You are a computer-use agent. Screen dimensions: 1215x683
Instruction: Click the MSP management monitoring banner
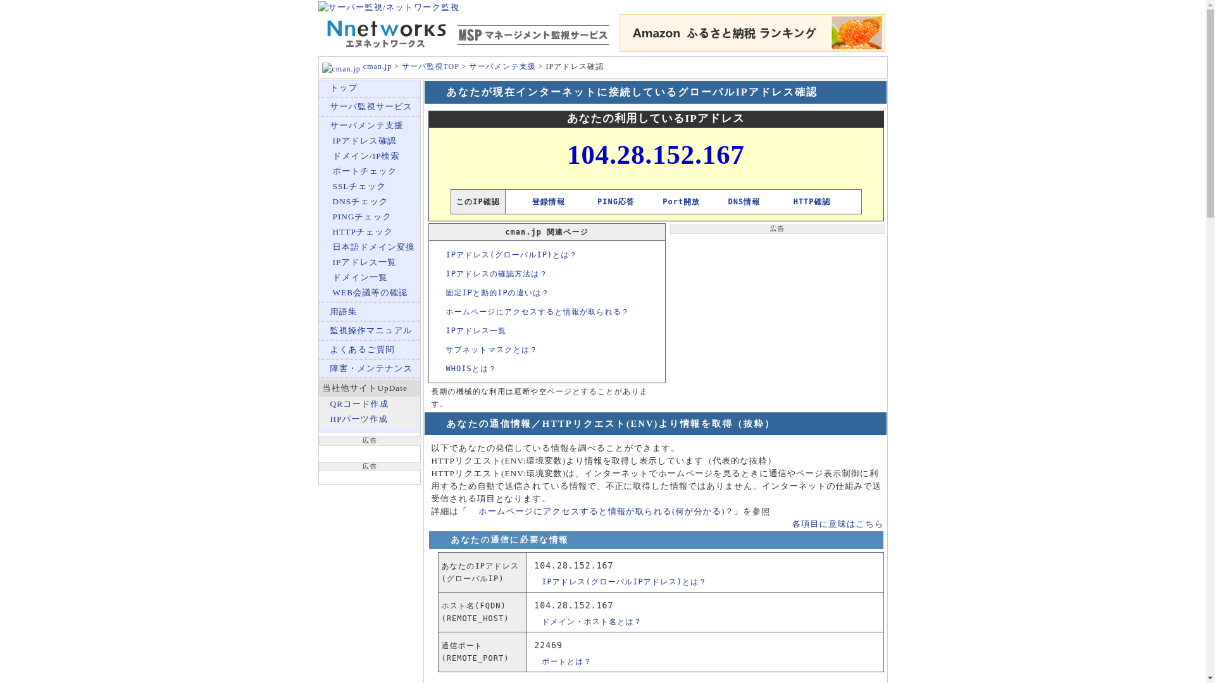coord(533,35)
